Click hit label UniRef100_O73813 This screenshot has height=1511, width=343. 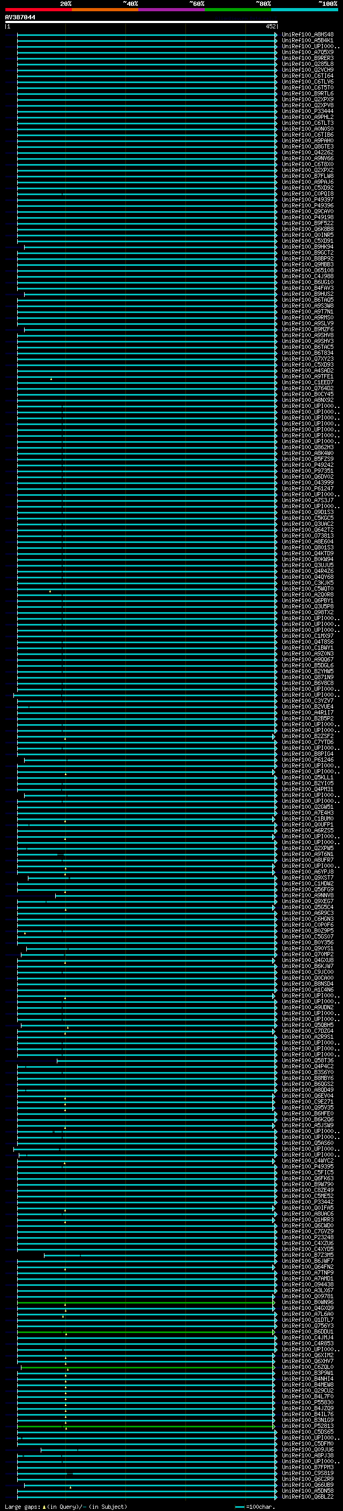(308, 535)
